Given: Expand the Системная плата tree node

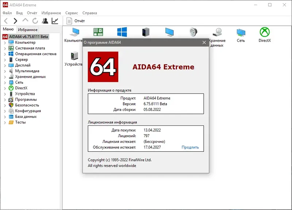Looking at the screenshot, I should click(x=5, y=48).
